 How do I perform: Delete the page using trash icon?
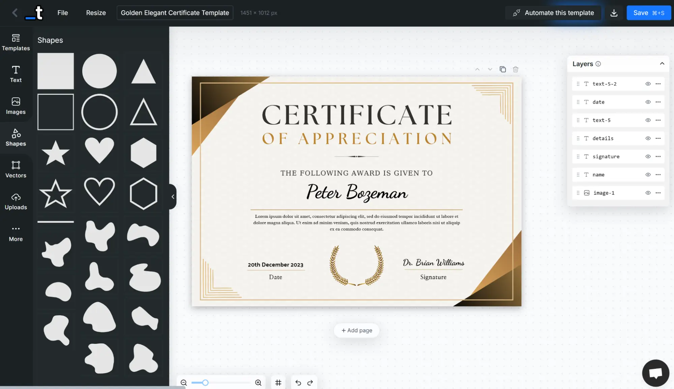515,69
